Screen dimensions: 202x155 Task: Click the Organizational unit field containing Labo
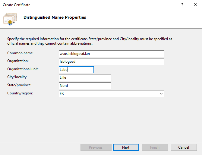click(x=76, y=70)
